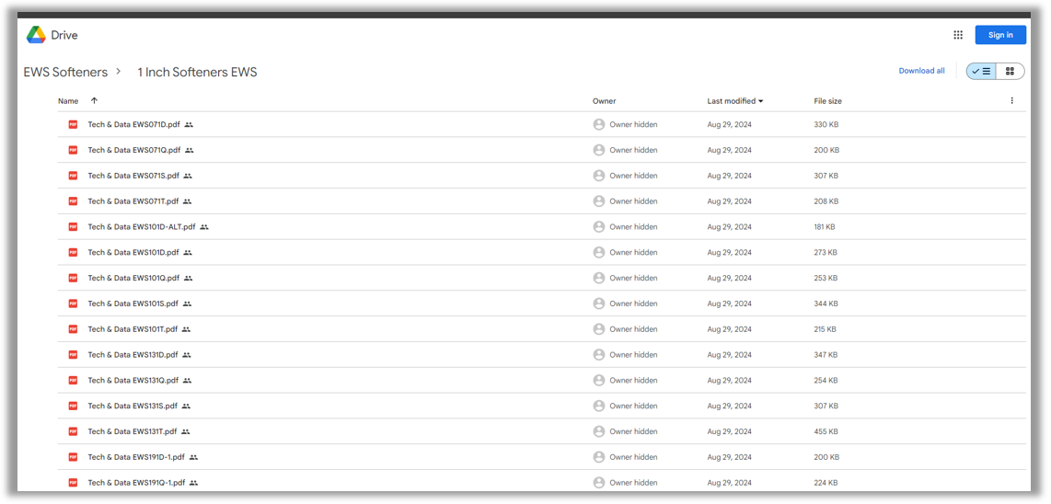Click the Google Drive logo
1051x504 pixels.
37,35
